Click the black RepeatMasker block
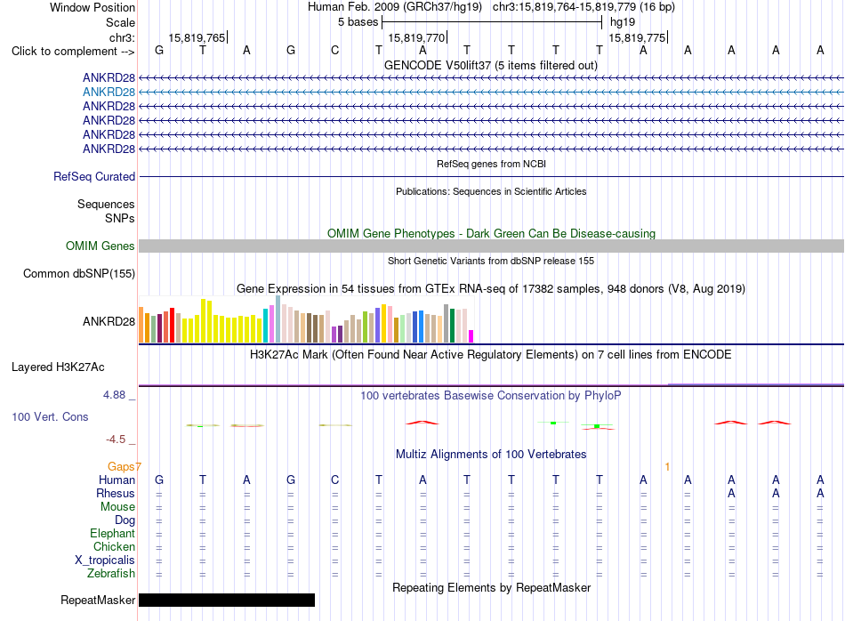 coord(226,600)
